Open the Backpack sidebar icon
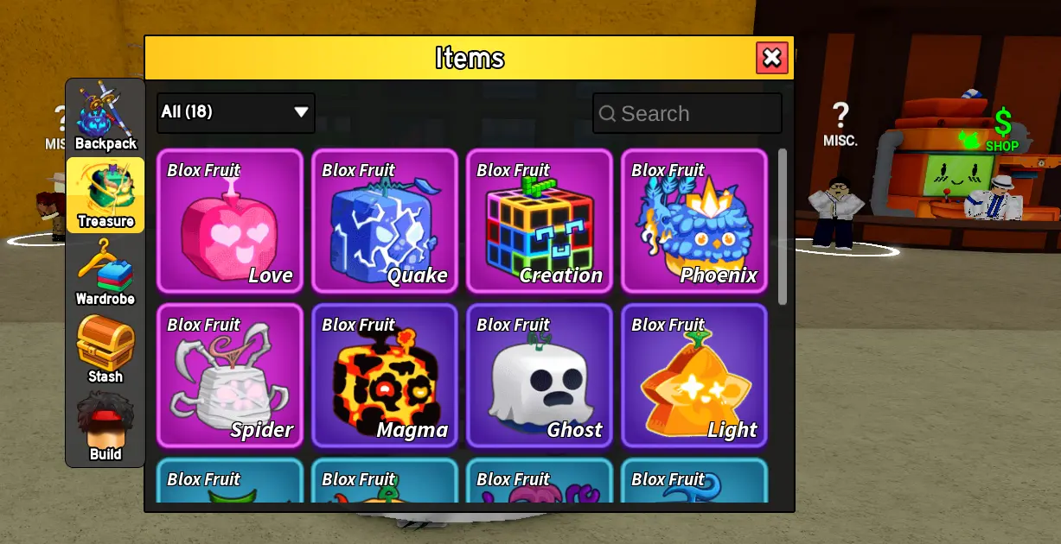The height and width of the screenshot is (544, 1061). (105, 117)
